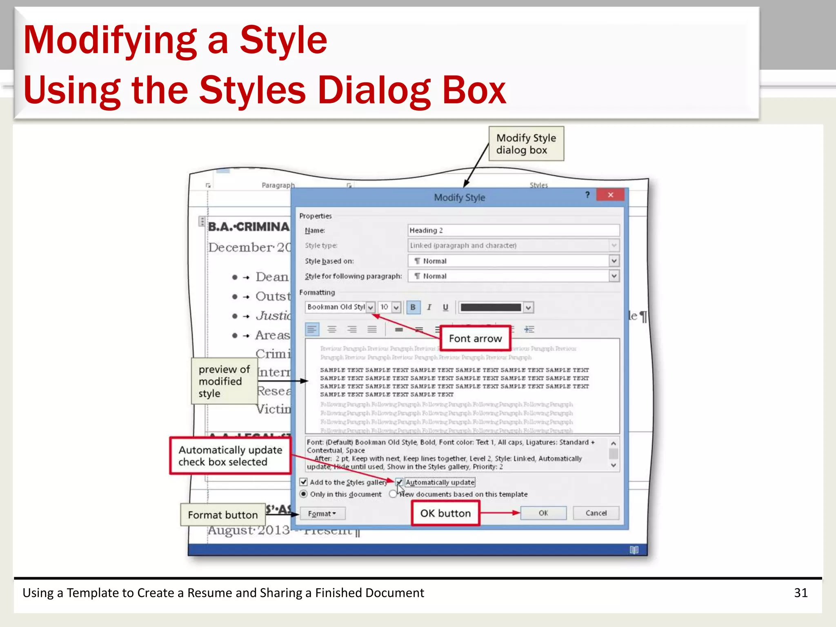Expand Style for following paragraph dropdown
Viewport: 836px width, 627px height.
click(x=614, y=276)
